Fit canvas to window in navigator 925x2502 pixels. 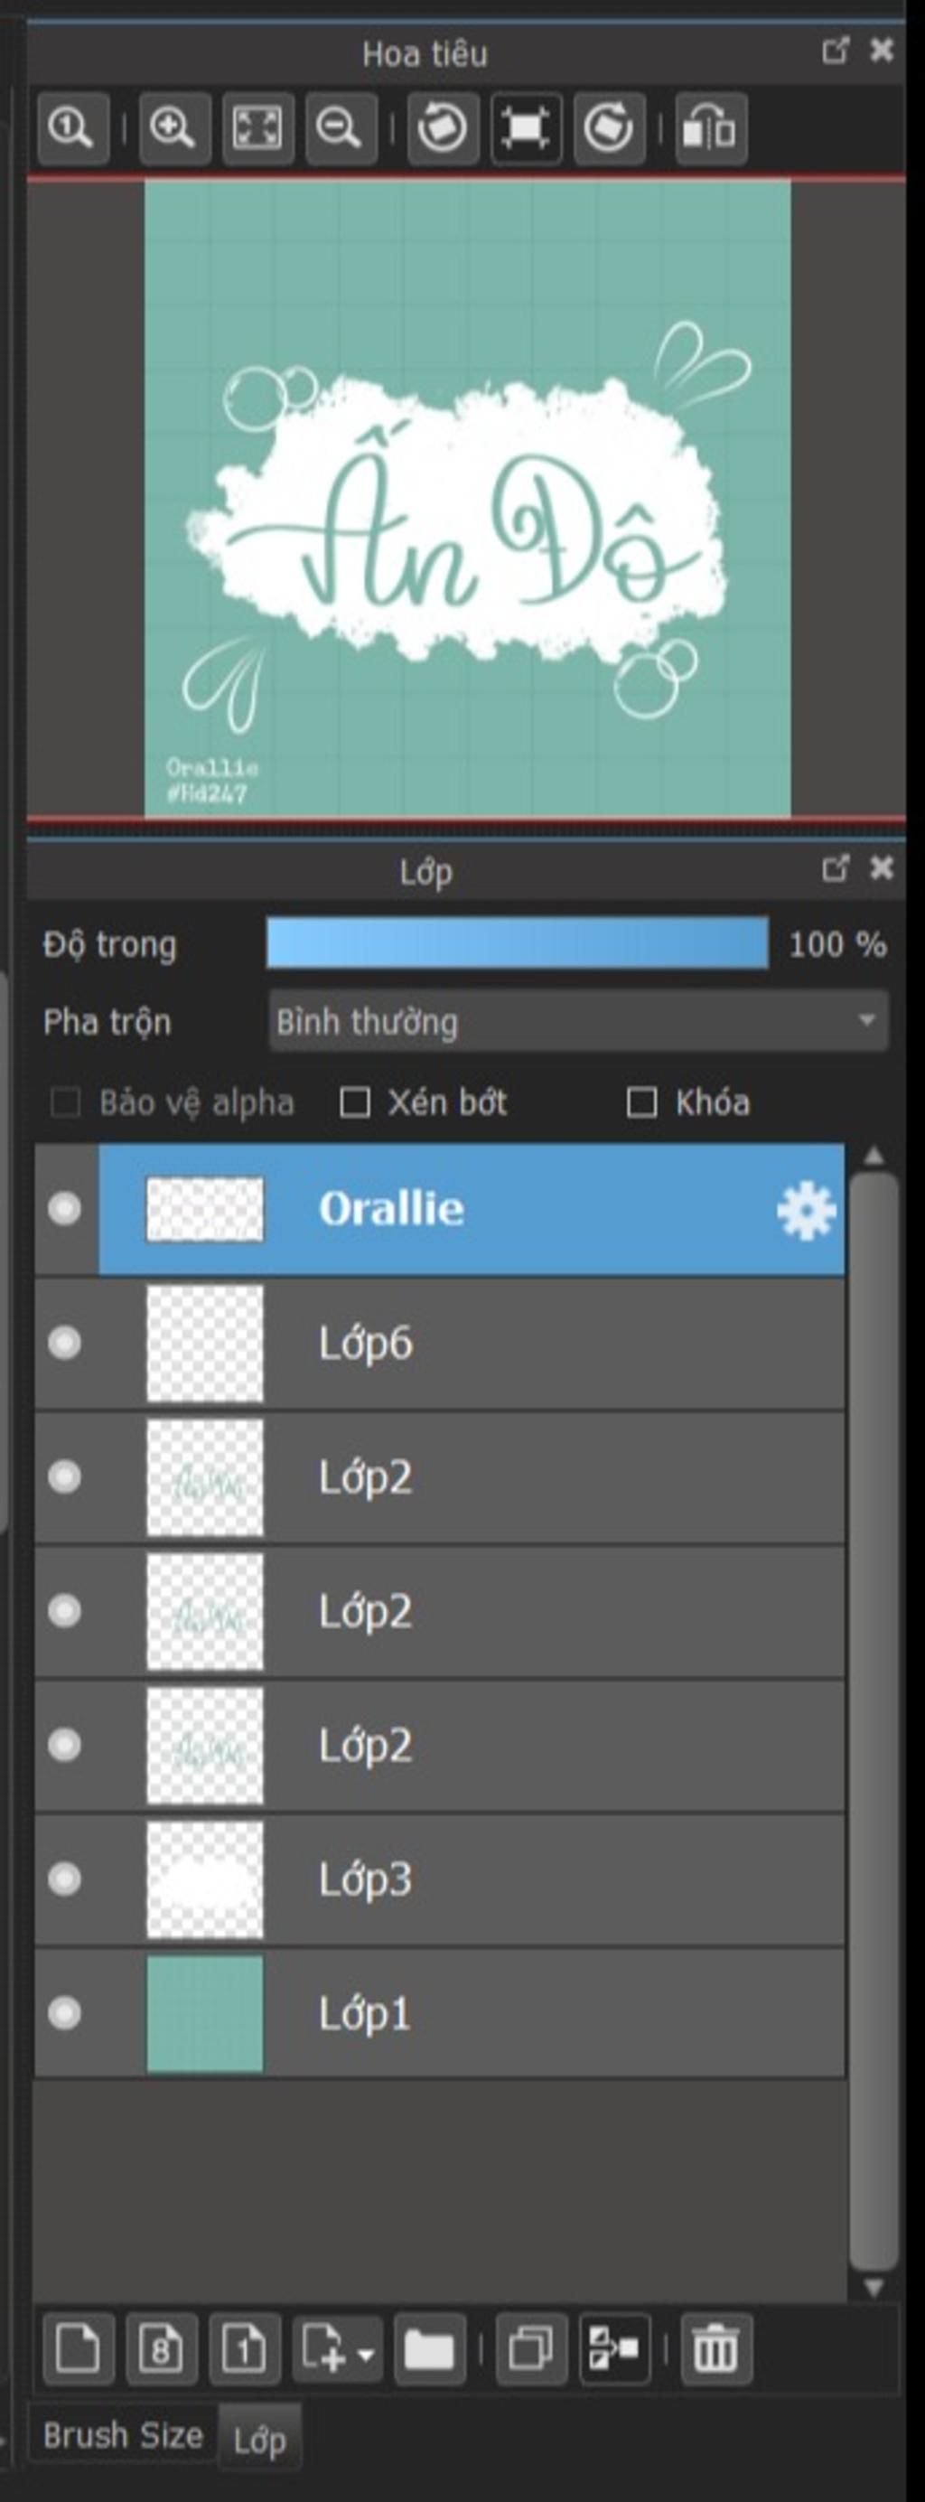click(258, 128)
